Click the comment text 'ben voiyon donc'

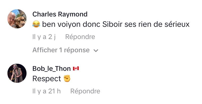point(71,24)
